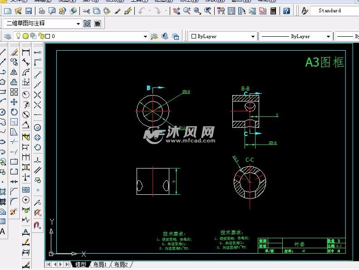Click the Multiline Text 'A' tool
Viewport: 359px width, 270px height.
[3, 231]
